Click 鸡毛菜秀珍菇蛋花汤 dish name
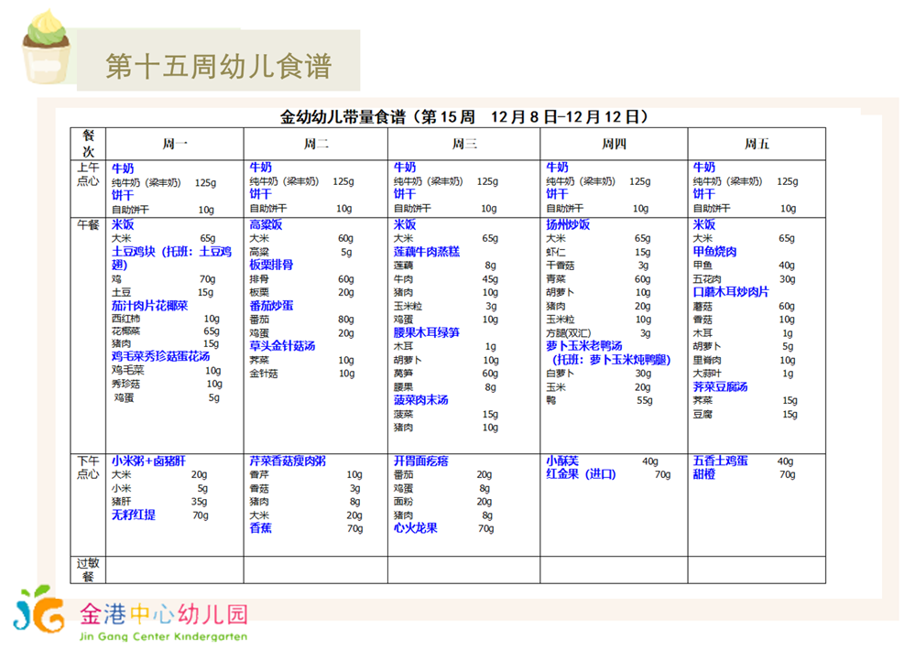This screenshot has width=915, height=651. coord(160,356)
